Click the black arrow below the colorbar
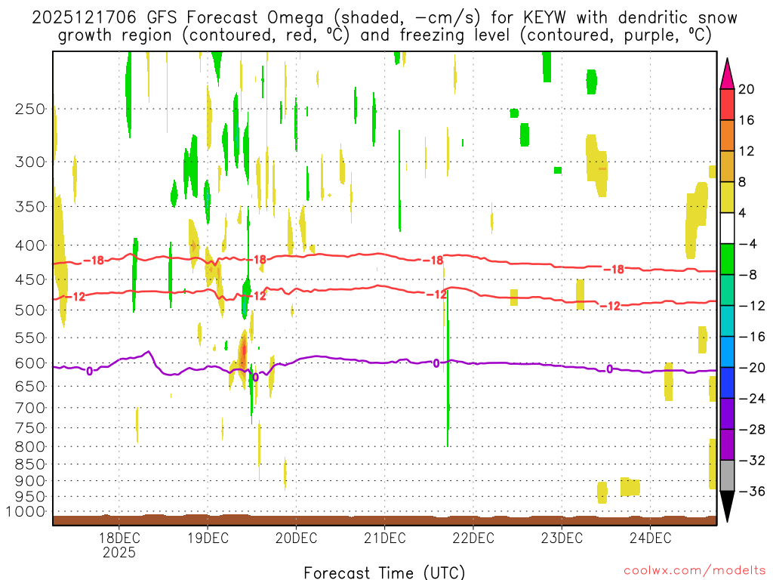The height and width of the screenshot is (580, 773). [727, 506]
